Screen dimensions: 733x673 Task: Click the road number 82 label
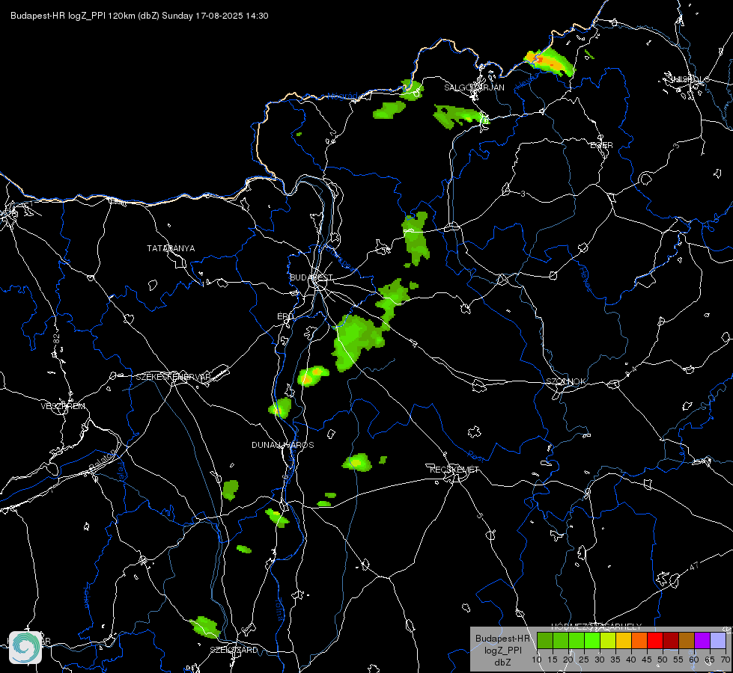[57, 339]
